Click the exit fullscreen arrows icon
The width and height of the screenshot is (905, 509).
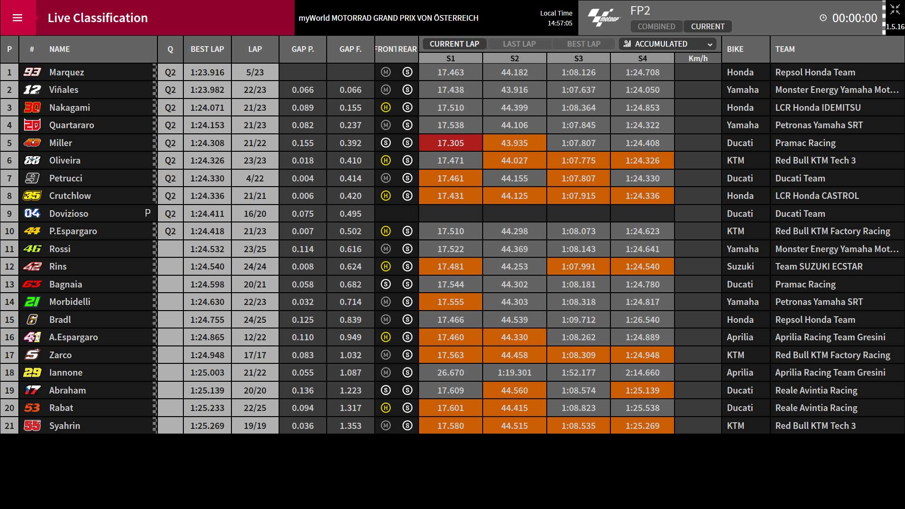[895, 10]
